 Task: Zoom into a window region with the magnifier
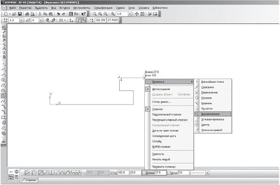pos(94,14)
